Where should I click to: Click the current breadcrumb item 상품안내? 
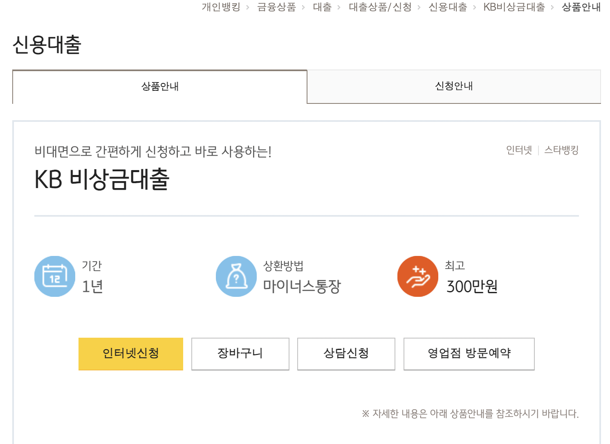(x=581, y=7)
